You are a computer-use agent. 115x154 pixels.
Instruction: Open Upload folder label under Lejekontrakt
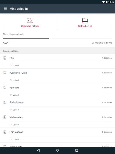tap(16, 140)
